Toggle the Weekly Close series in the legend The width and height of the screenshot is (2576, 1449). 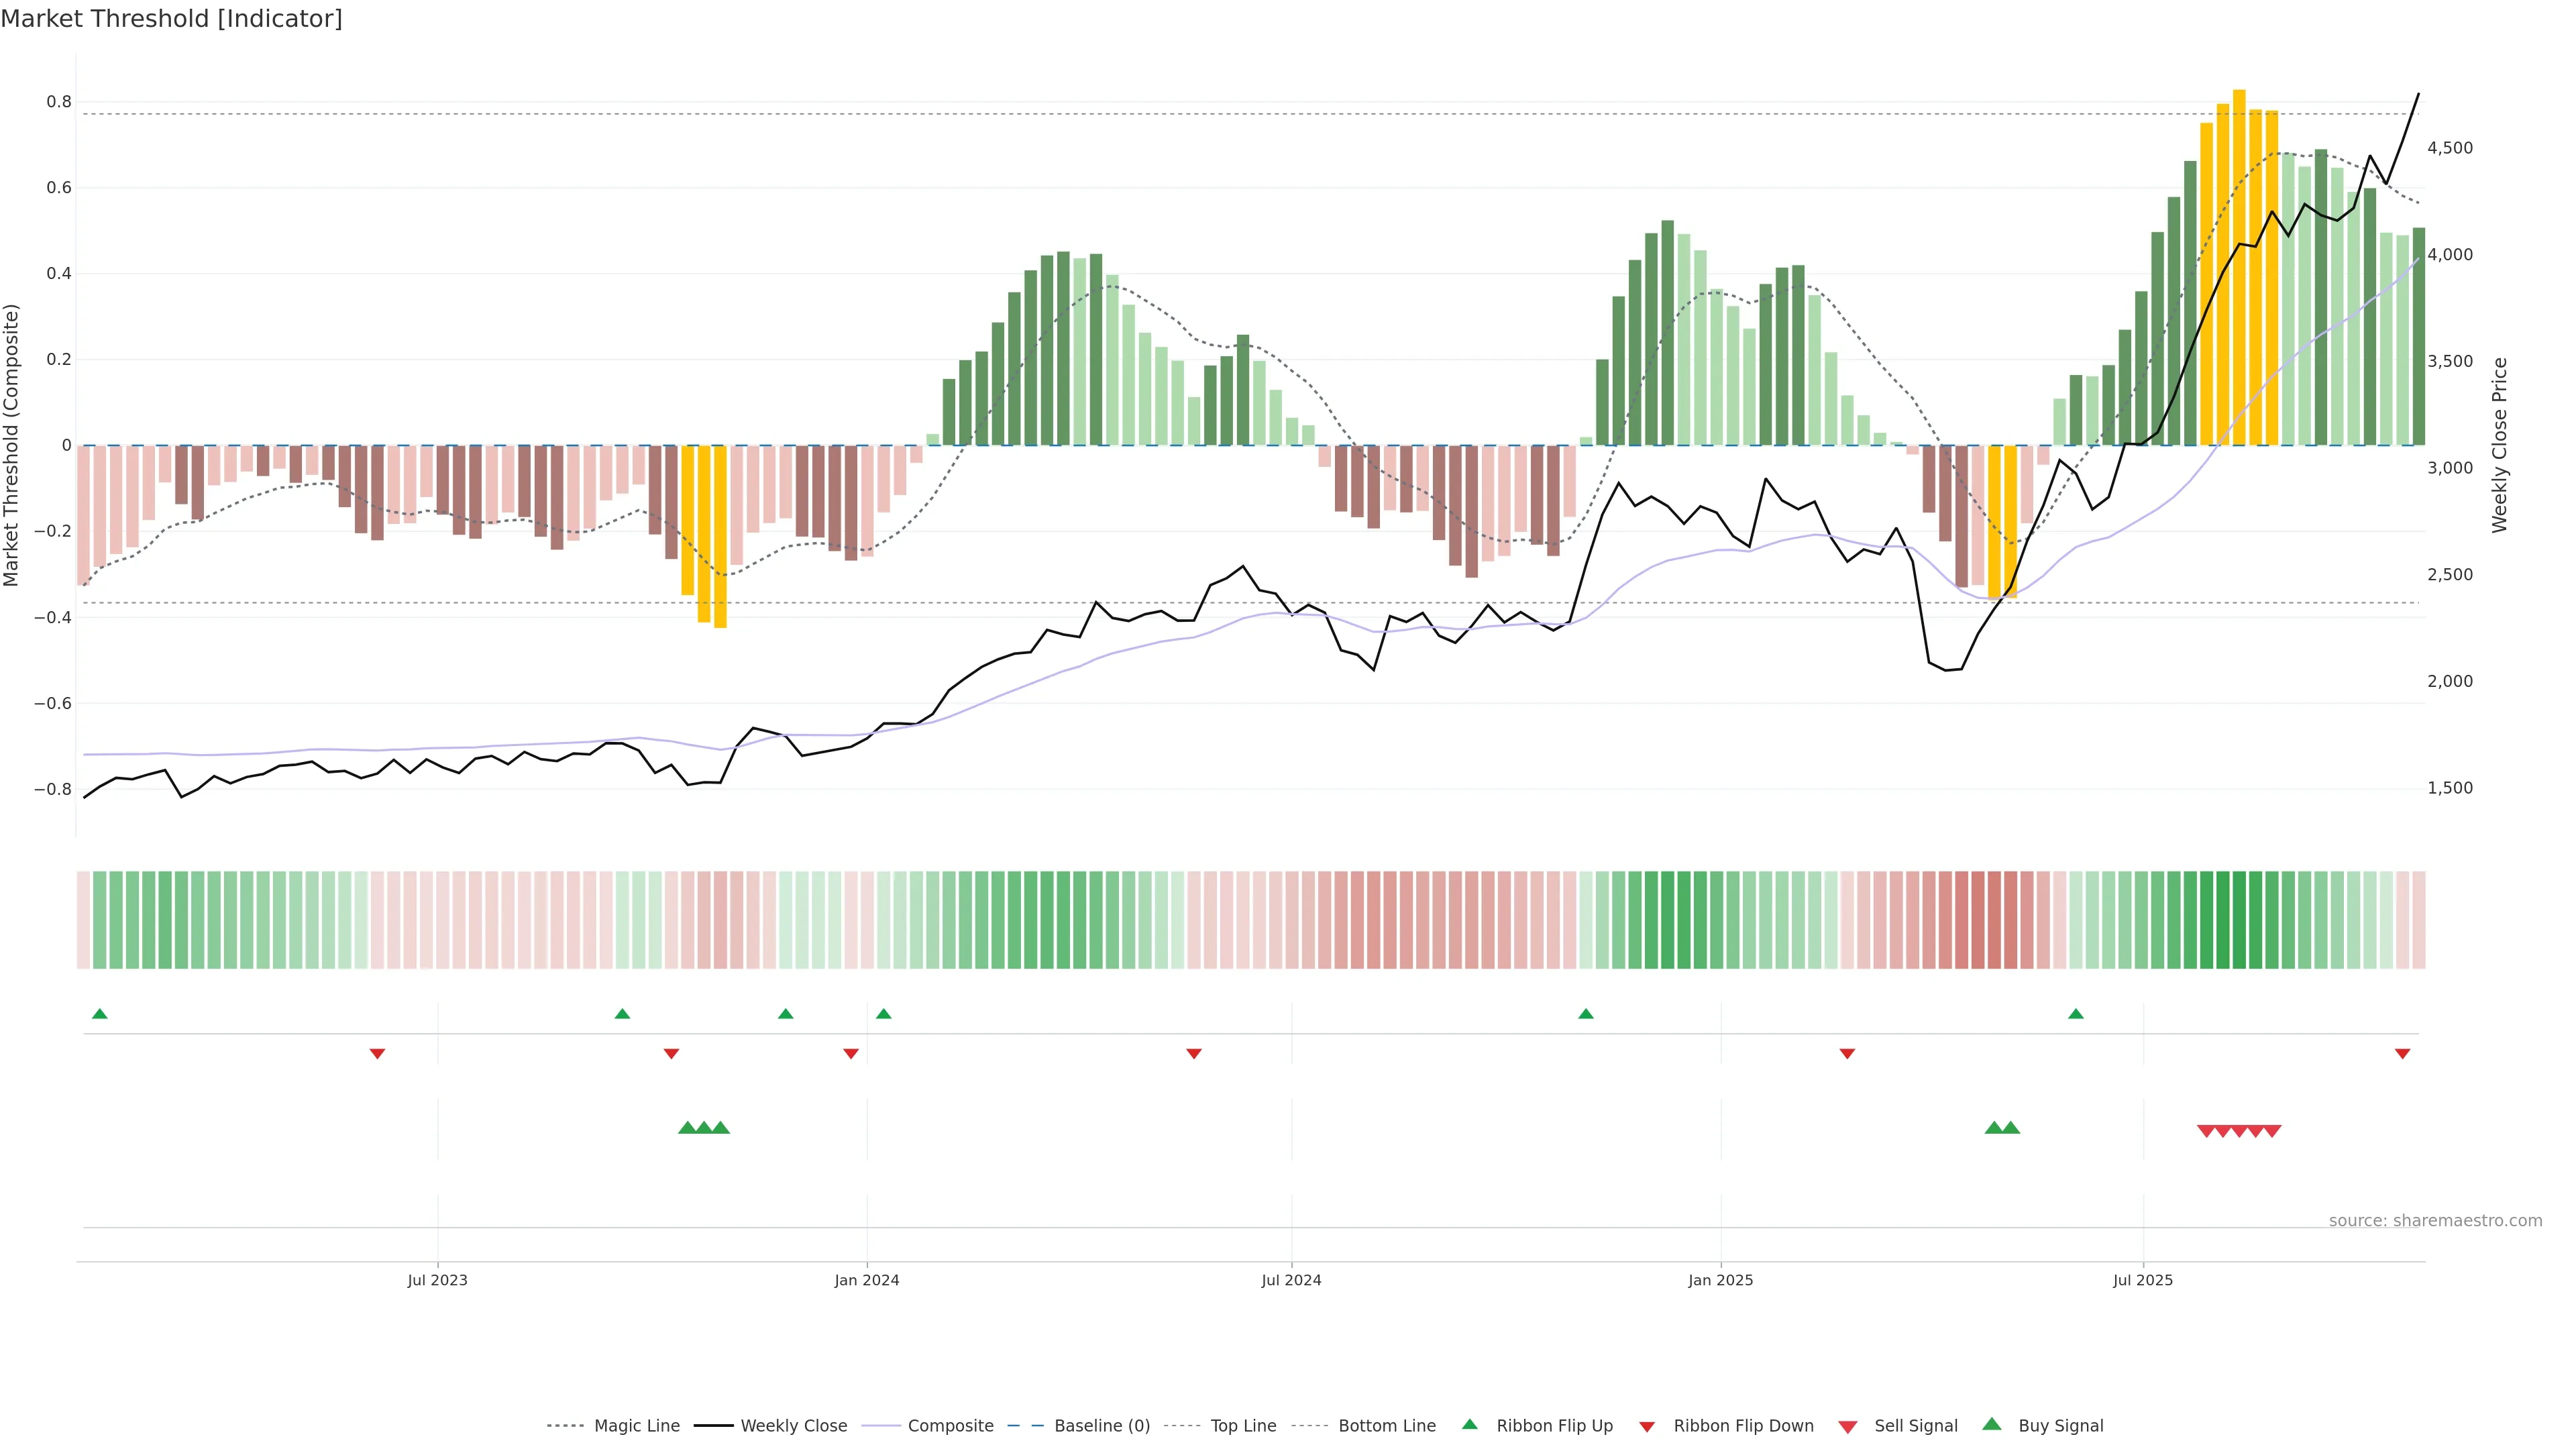[x=793, y=1426]
